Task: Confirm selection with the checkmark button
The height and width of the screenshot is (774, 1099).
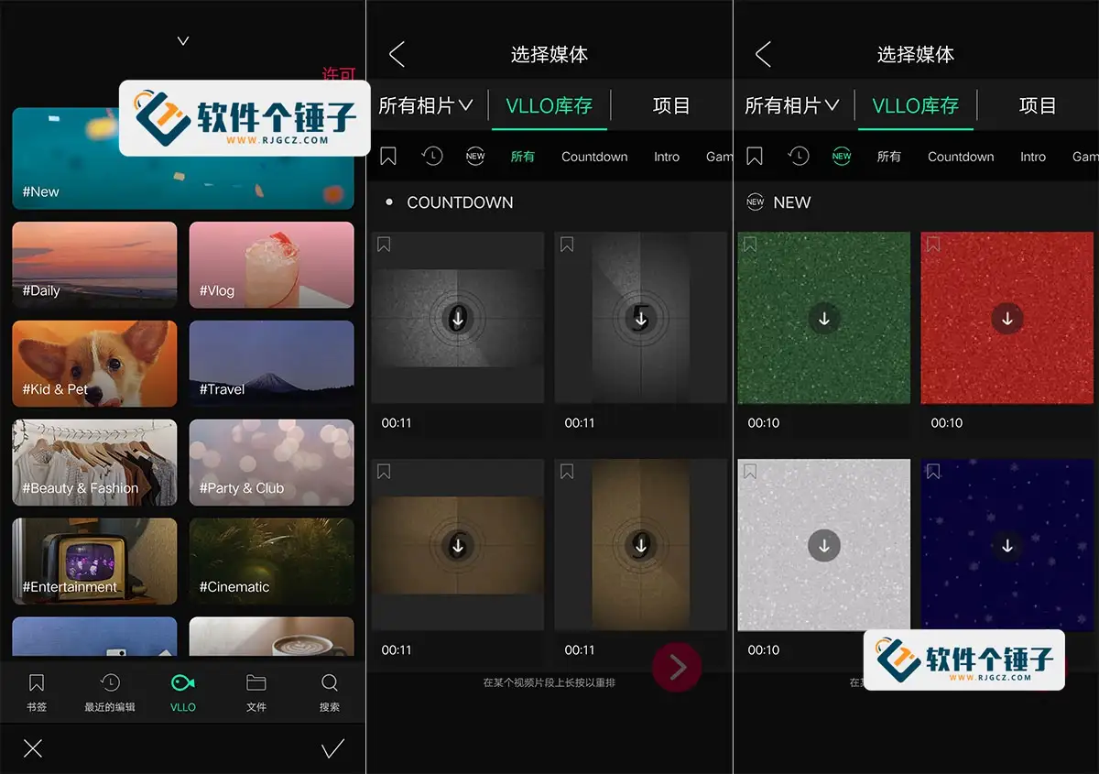Action: [x=332, y=748]
